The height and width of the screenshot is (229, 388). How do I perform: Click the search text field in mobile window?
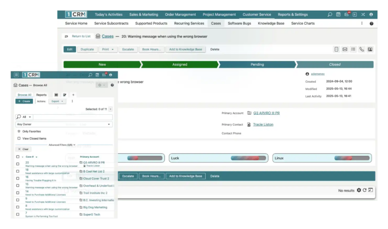coord(73,117)
